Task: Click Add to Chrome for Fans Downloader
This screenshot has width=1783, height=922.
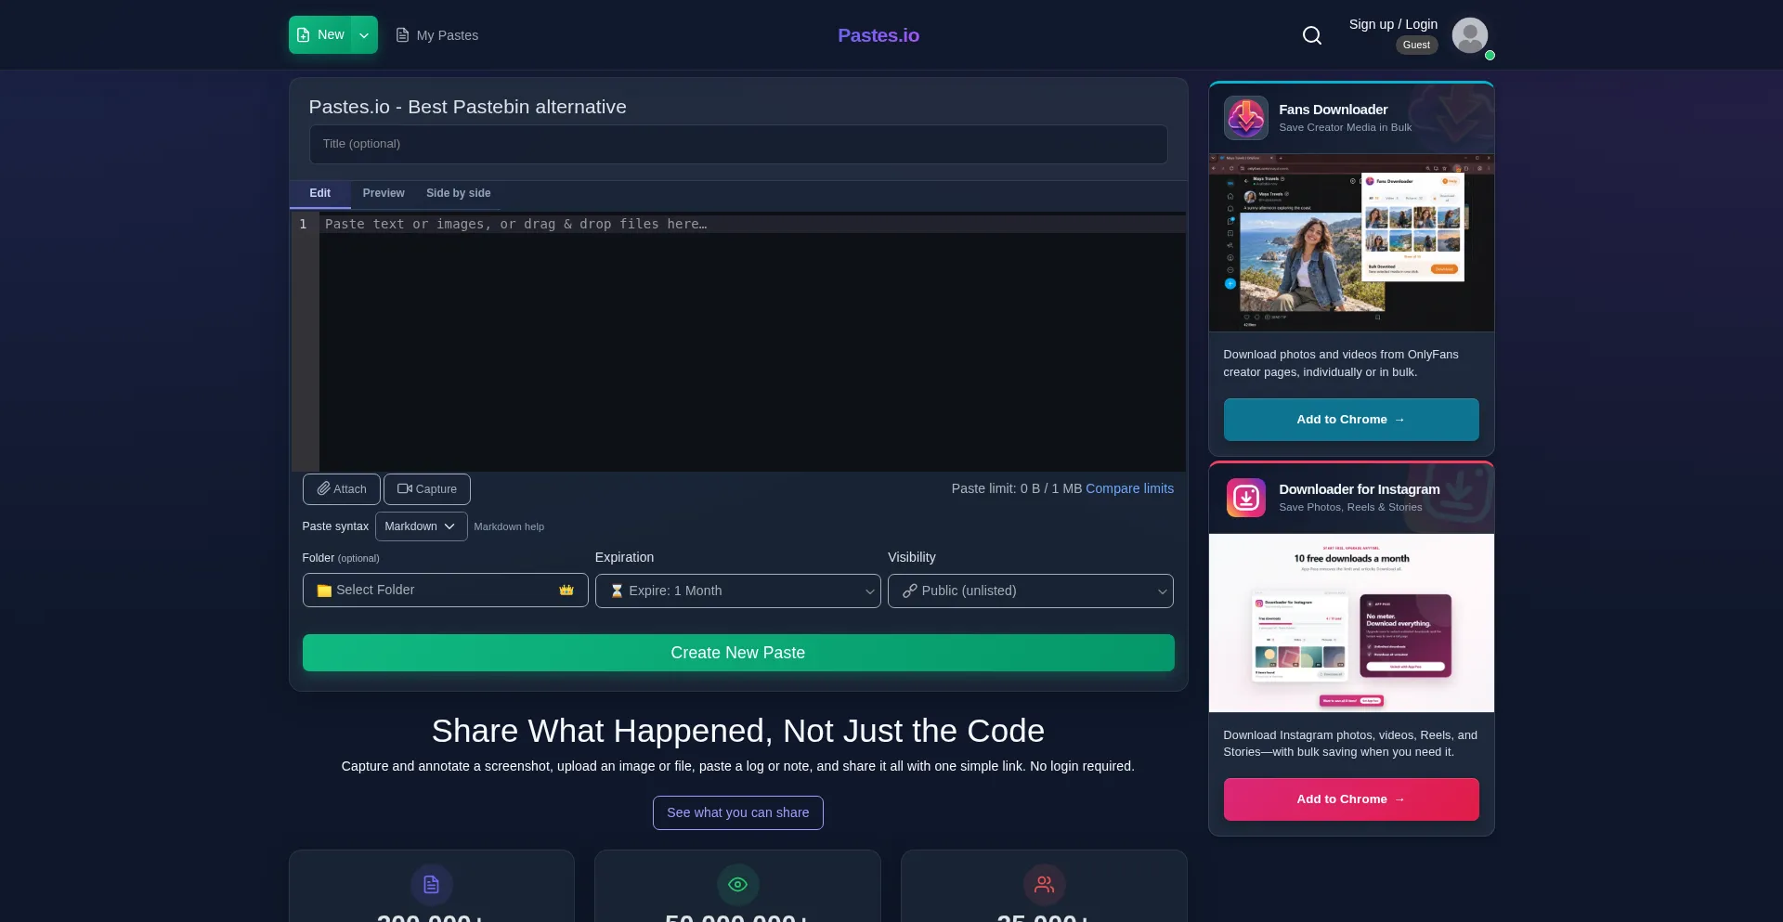Action: (x=1350, y=420)
